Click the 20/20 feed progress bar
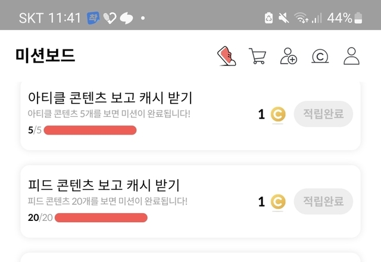The image size is (381, 262). point(101,218)
